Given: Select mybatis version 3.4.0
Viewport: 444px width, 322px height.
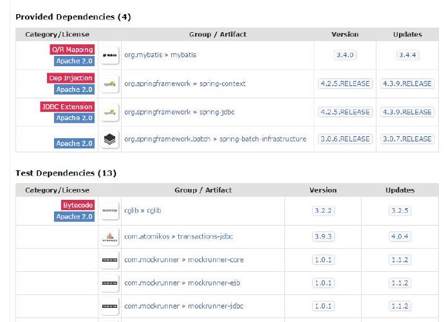Looking at the screenshot, I should [x=345, y=55].
